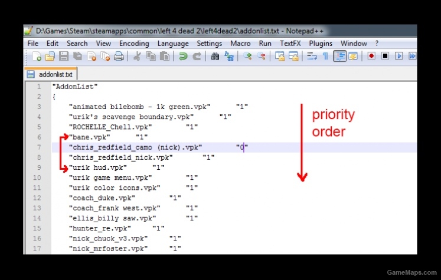The width and height of the screenshot is (441, 280).
Task: Click the "hunter_re.vpk" entry
Action: point(100,228)
